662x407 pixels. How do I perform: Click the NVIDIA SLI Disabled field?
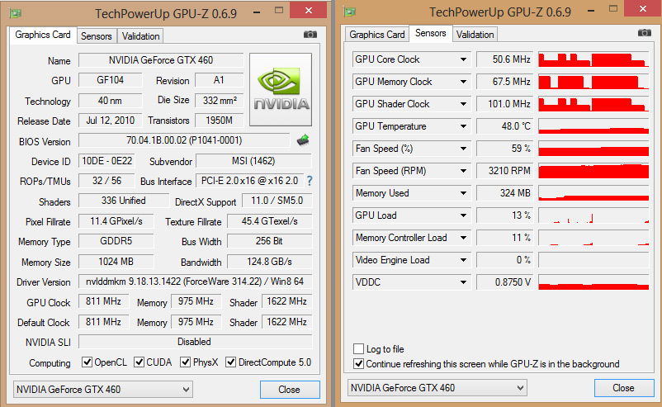coord(195,342)
